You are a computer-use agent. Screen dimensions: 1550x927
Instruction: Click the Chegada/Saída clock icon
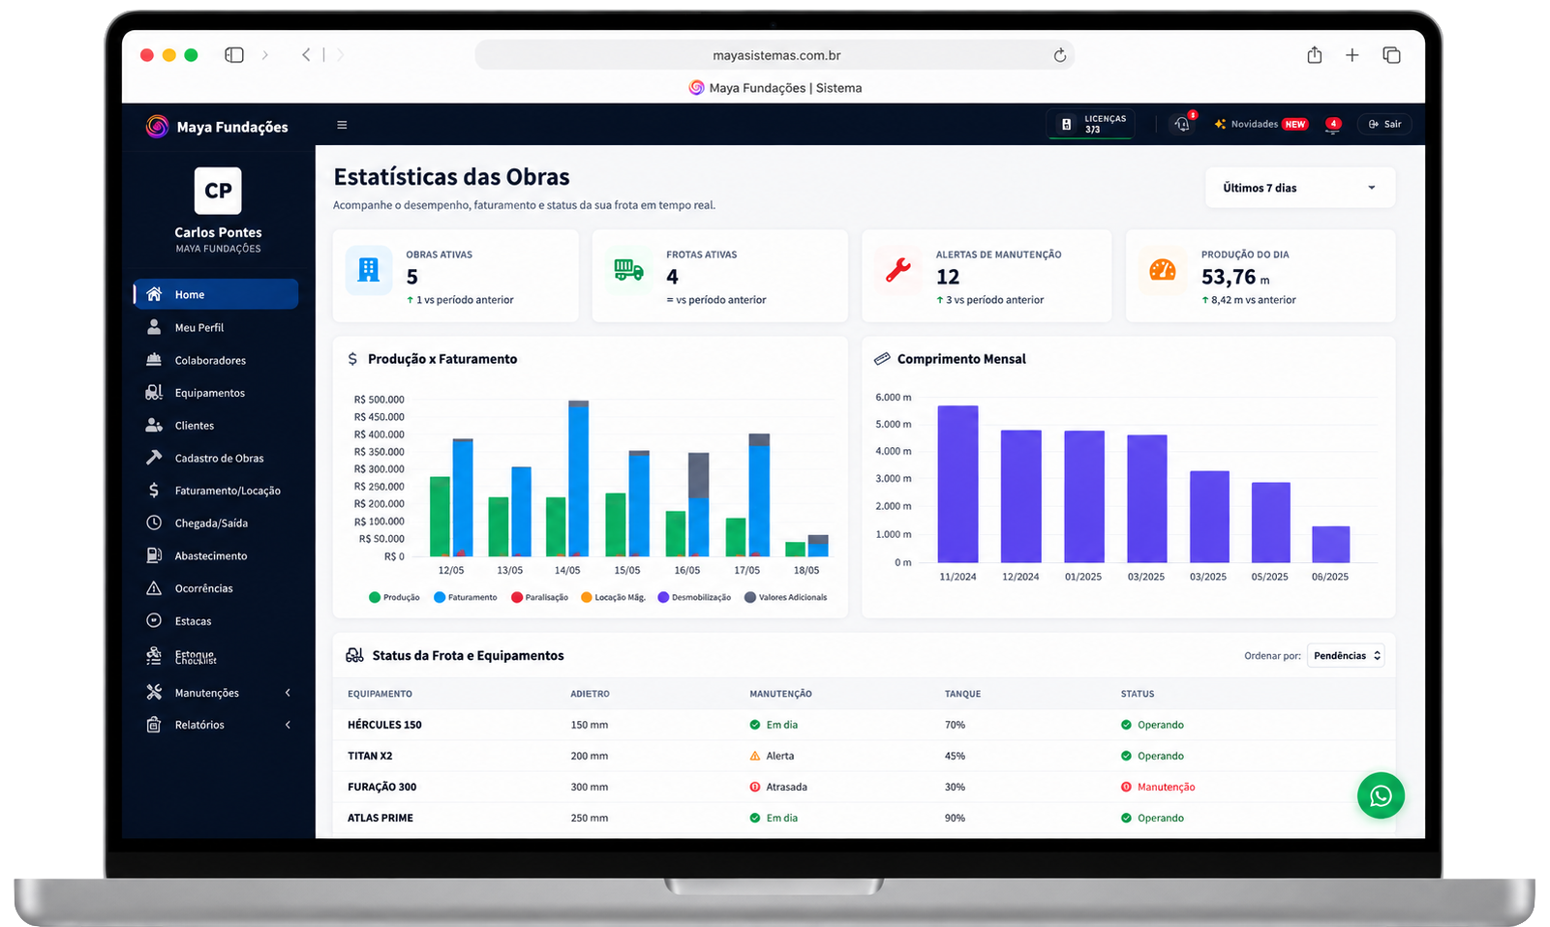coord(154,523)
